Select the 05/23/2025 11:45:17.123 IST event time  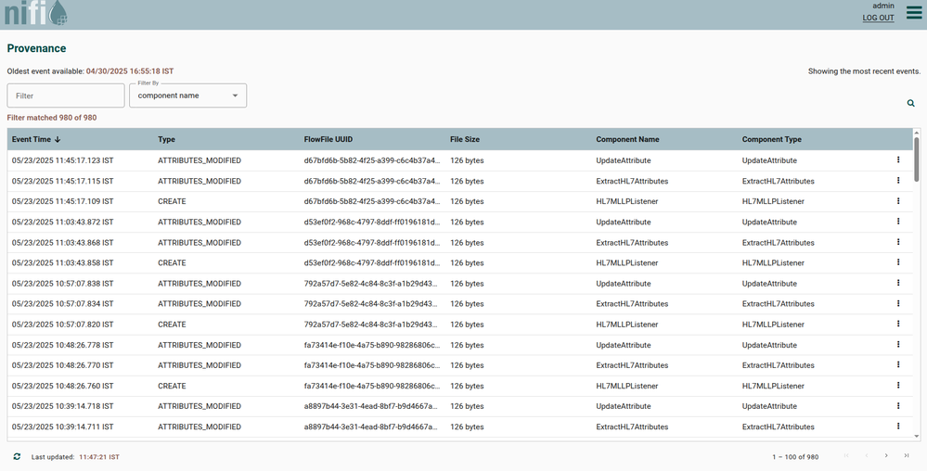(63, 160)
